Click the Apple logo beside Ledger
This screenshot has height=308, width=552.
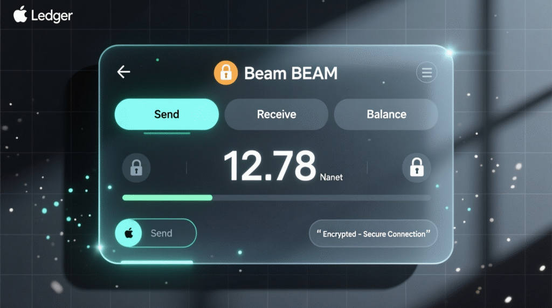coord(20,15)
